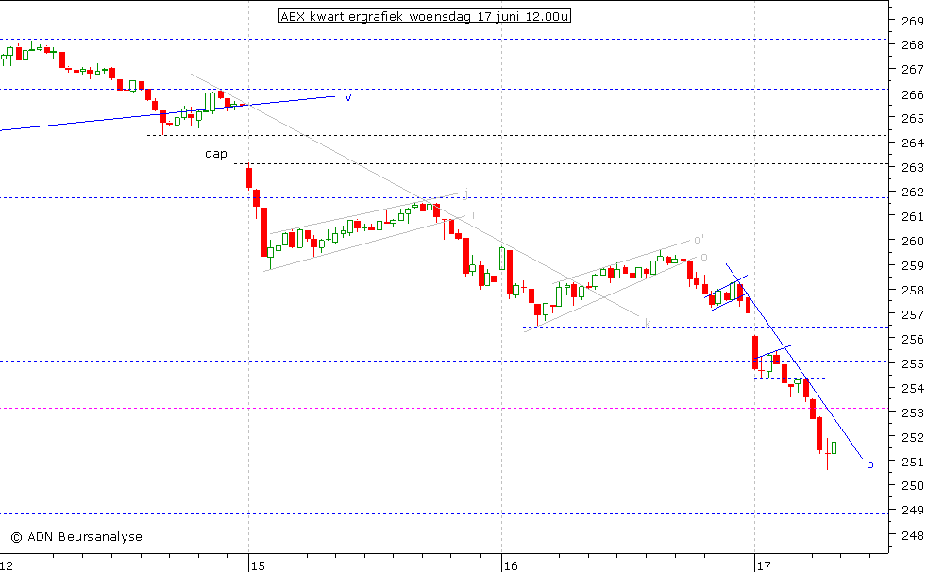Click price level 268 on the axis
The height and width of the screenshot is (572, 927).
pos(912,45)
